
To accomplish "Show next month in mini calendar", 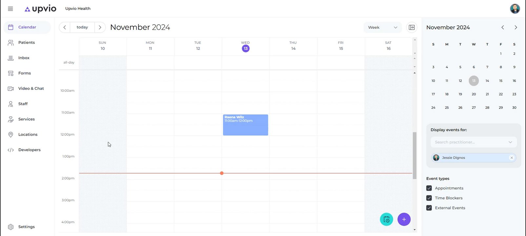I will point(516,28).
